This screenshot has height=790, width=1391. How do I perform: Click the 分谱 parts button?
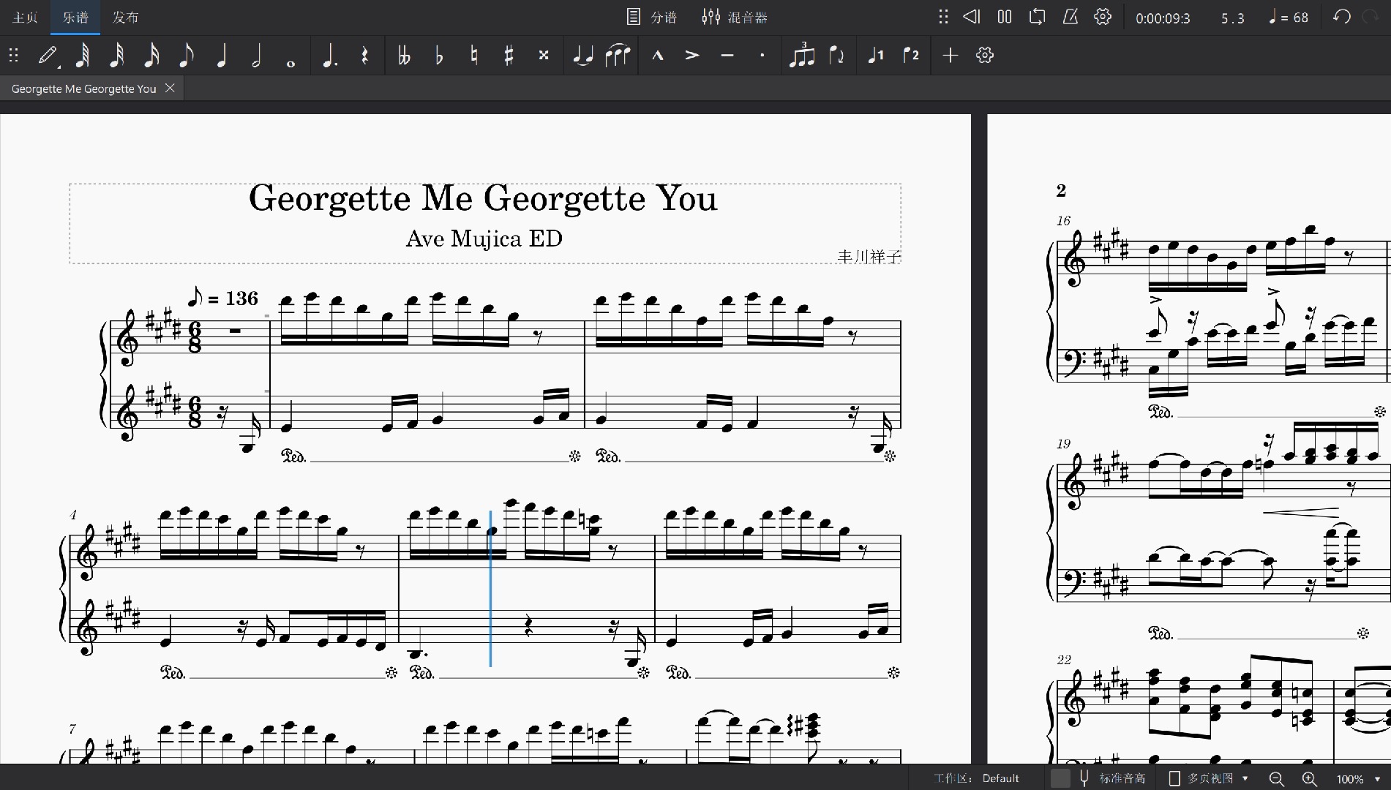[652, 18]
